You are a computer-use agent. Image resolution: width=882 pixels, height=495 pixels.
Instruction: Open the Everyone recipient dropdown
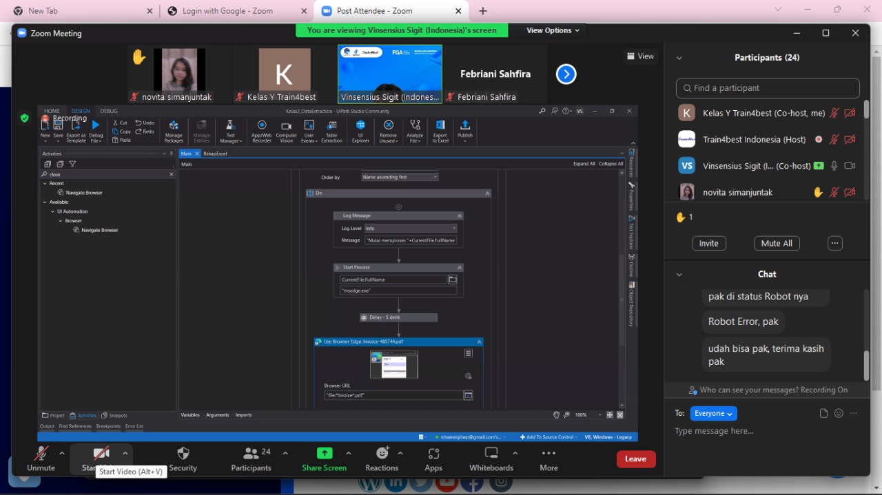[x=715, y=414]
